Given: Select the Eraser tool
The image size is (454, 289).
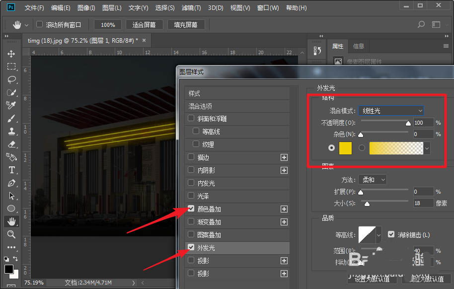Looking at the screenshot, I should click(x=11, y=144).
